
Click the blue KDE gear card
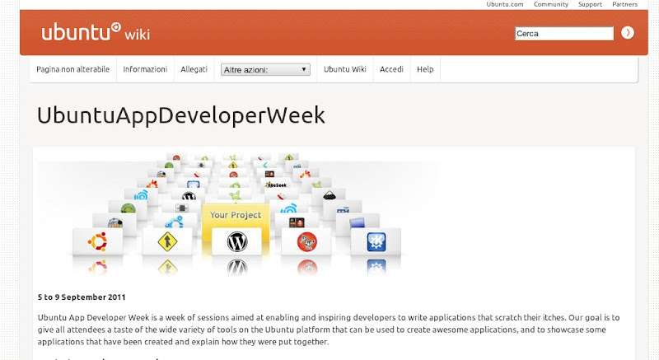click(376, 241)
